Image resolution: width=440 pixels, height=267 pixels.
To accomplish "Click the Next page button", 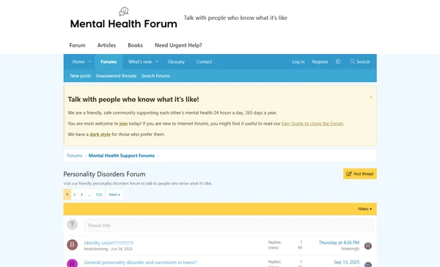I will click(114, 195).
